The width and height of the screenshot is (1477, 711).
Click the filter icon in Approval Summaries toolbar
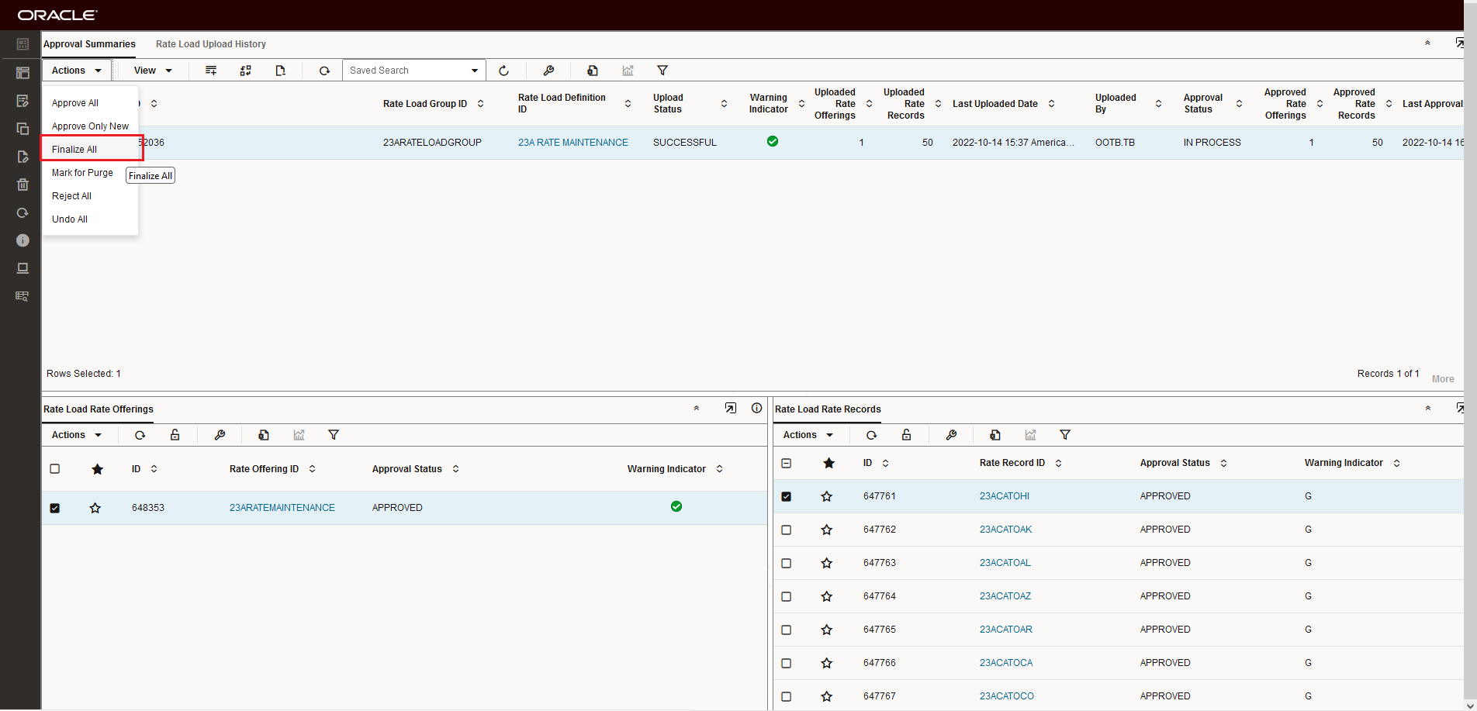[x=662, y=71]
